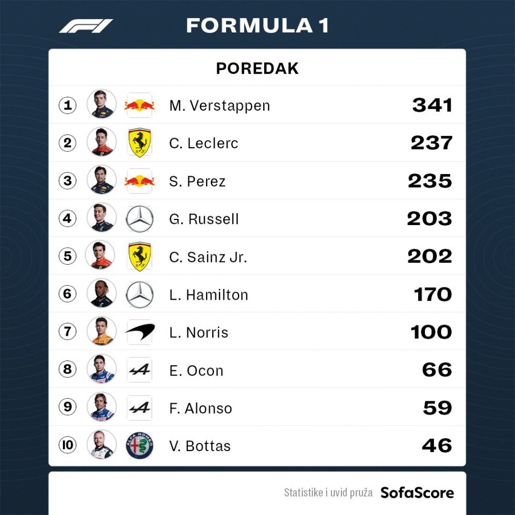Click Leclerc's Ferrari team logo

coord(139,143)
